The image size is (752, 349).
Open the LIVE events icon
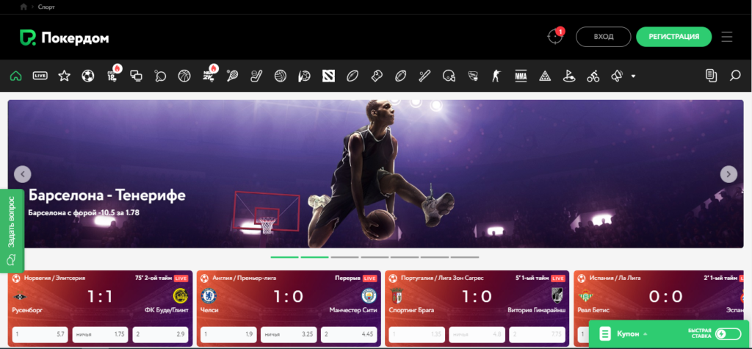(x=40, y=76)
